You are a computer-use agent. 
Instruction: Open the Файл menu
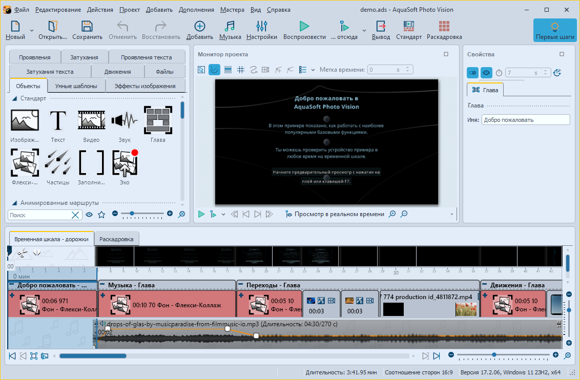tap(22, 10)
